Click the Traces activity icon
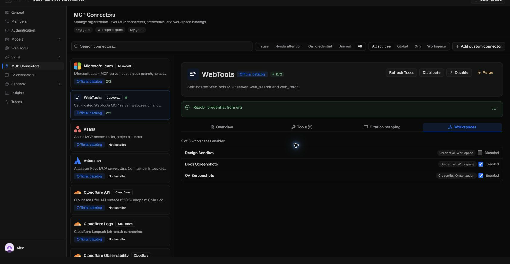Image resolution: width=510 pixels, height=264 pixels. coord(7,102)
